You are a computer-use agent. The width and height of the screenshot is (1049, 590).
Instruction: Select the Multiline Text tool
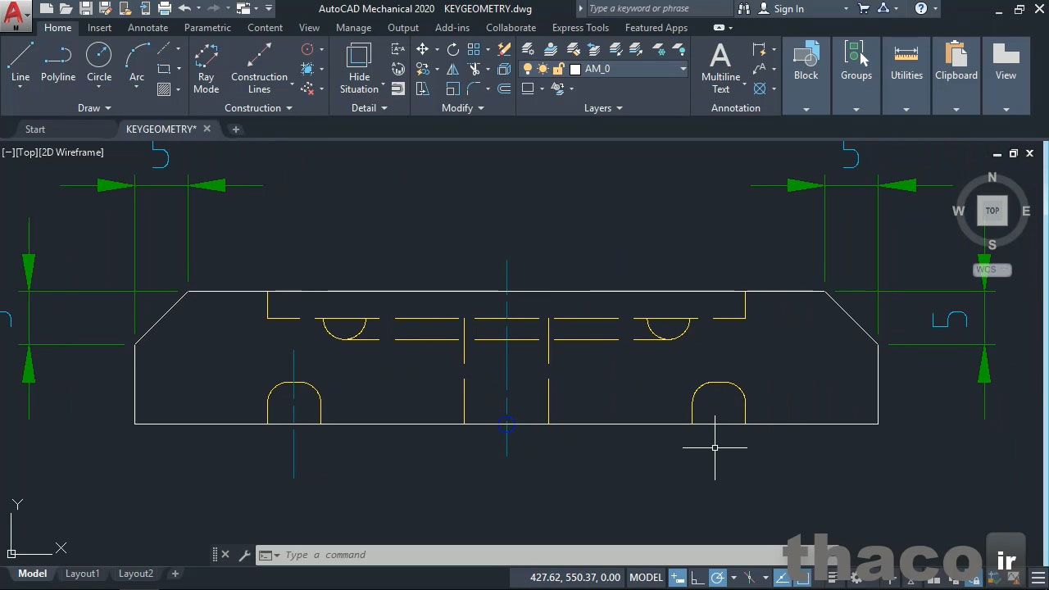720,69
